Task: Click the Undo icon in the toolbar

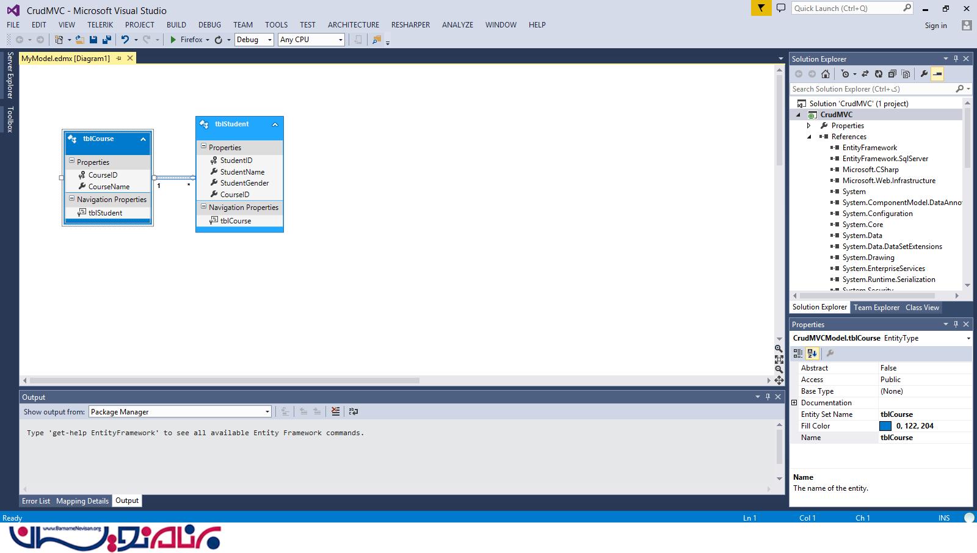Action: point(125,40)
